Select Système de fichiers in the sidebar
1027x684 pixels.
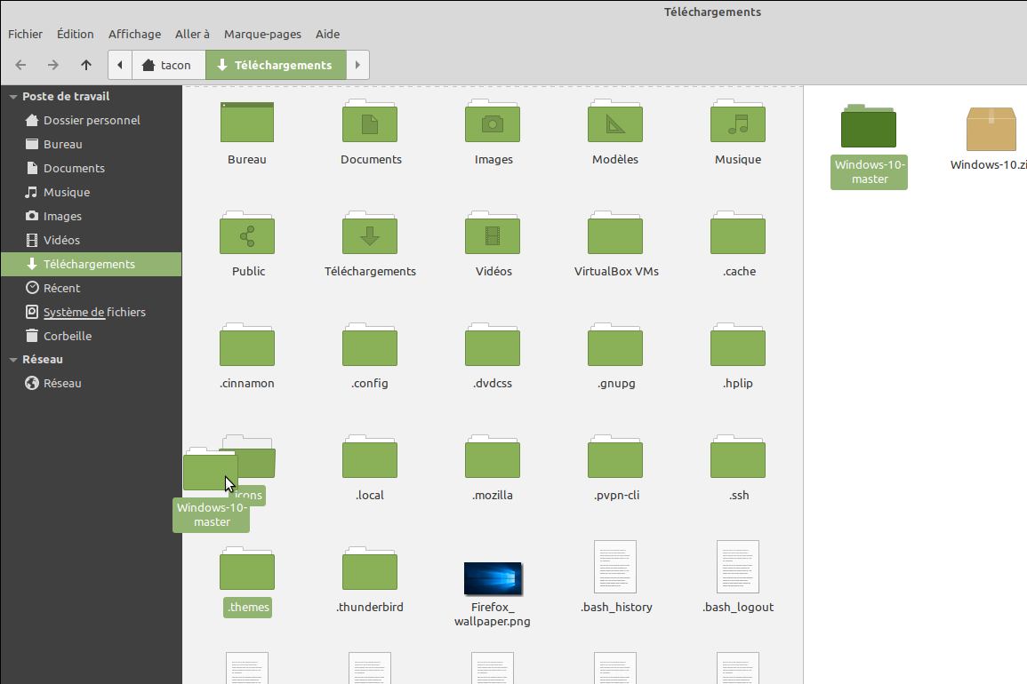tap(93, 312)
